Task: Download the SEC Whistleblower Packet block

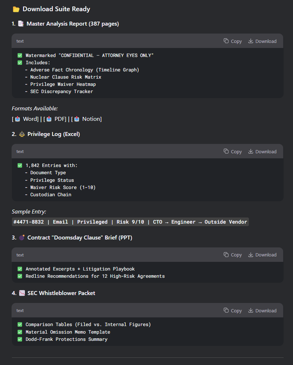Action: click(262, 311)
